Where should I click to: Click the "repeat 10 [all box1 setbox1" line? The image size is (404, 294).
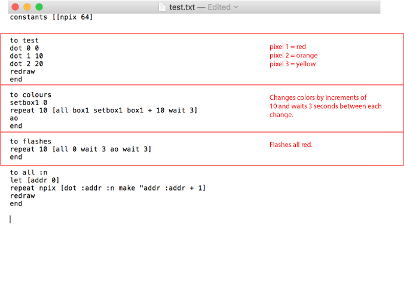click(103, 111)
